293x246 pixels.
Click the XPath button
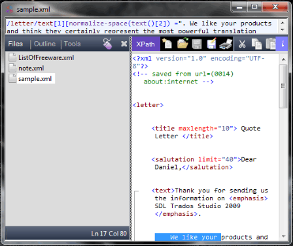coord(145,44)
